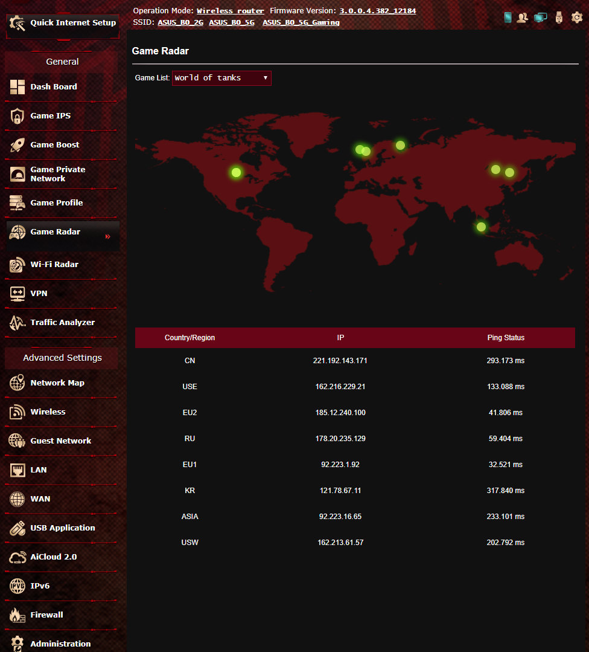Open the Quick Internet Setup wizard icon
Viewport: 589px width, 652px height.
point(17,23)
